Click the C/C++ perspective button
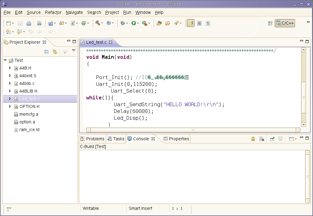313x216 pixels. (285, 23)
